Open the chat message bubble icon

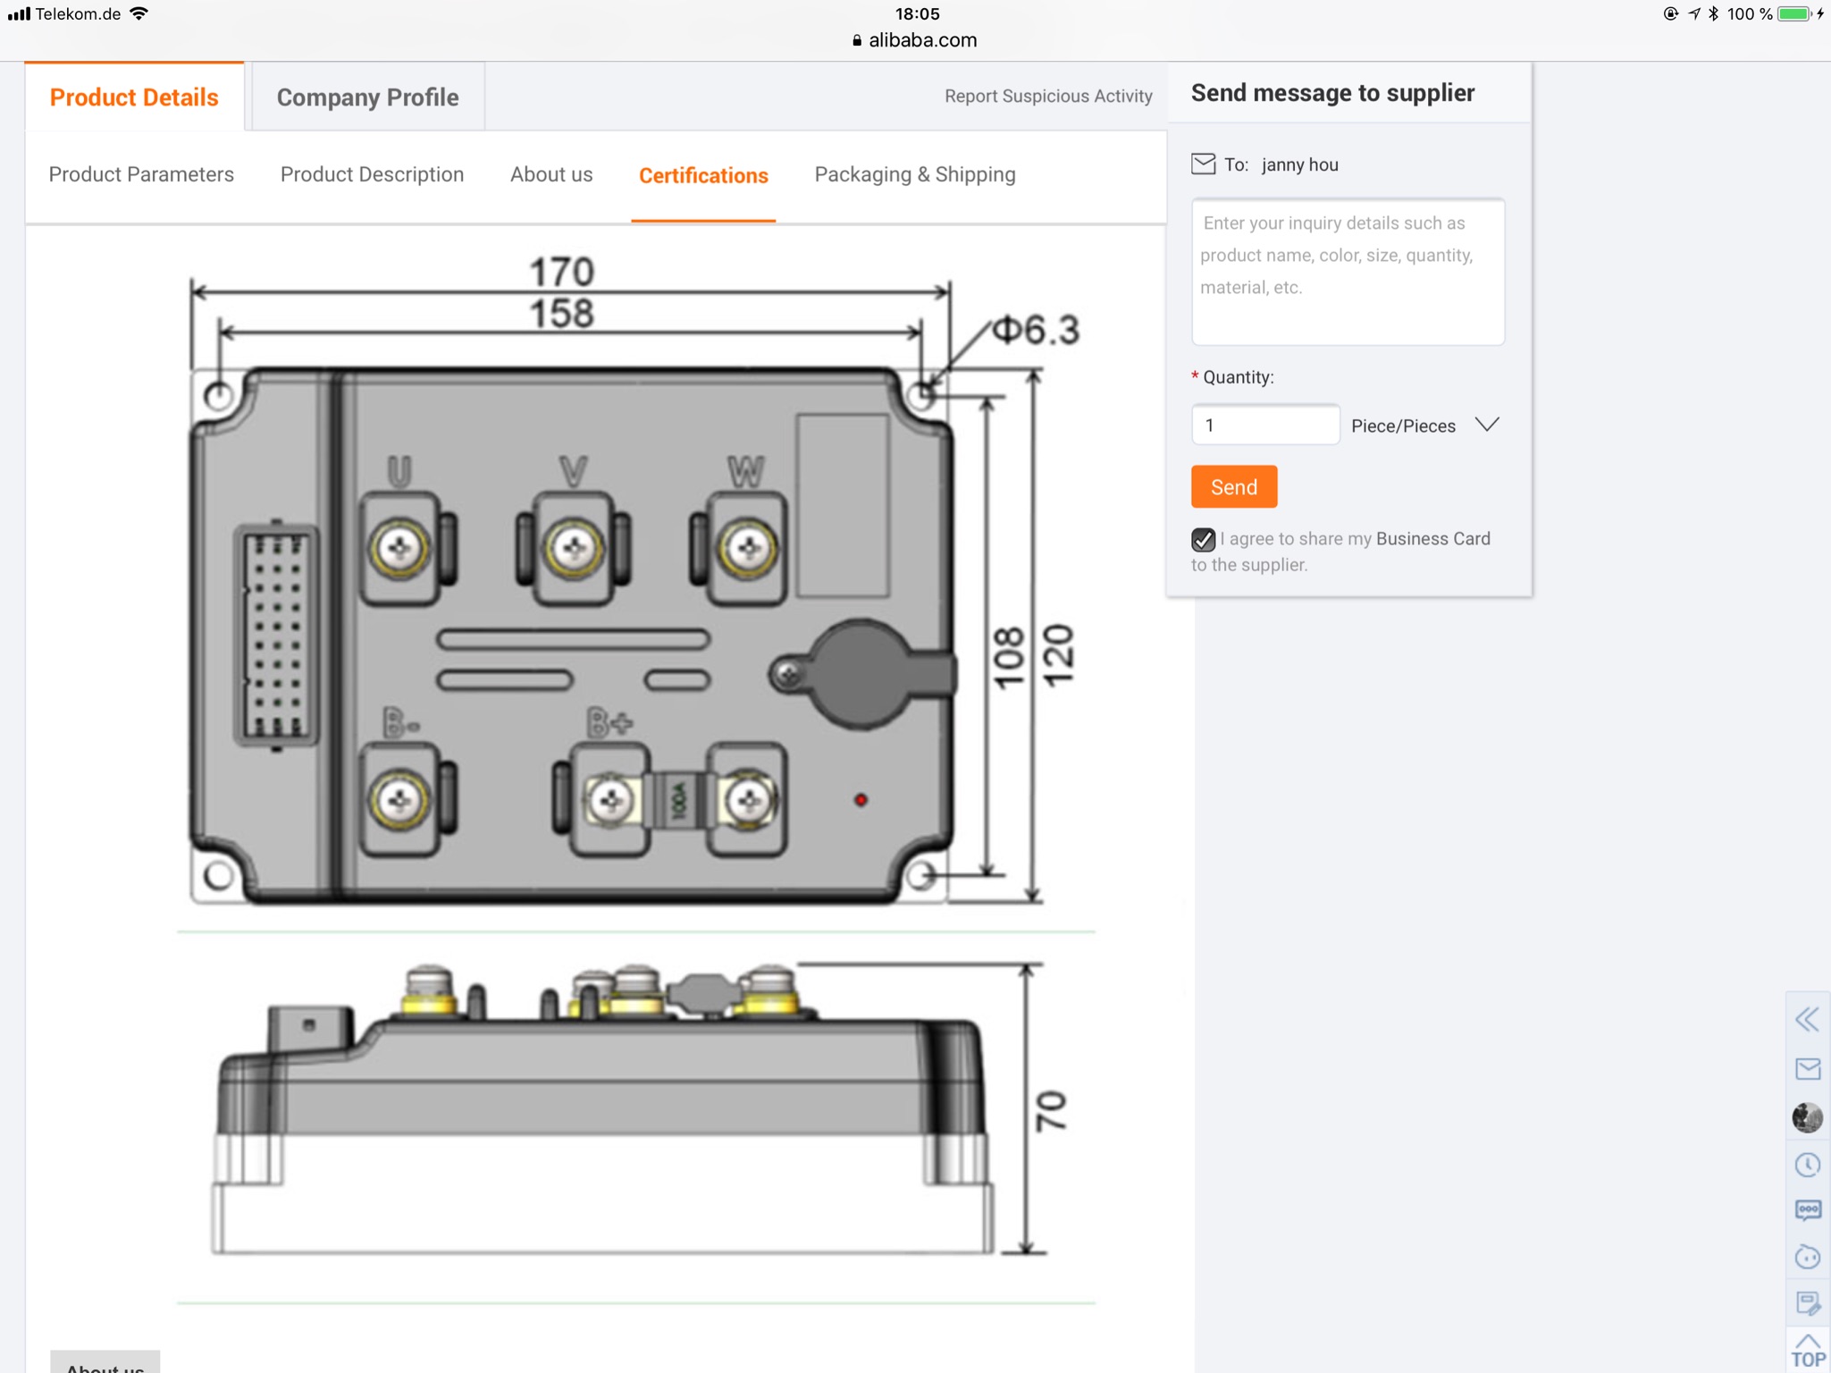coord(1807,1210)
